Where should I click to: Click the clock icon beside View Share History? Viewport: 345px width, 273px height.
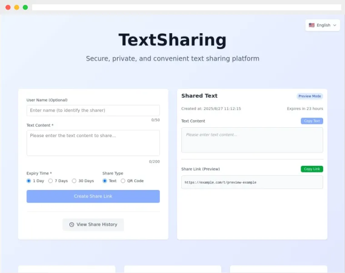[71, 224]
